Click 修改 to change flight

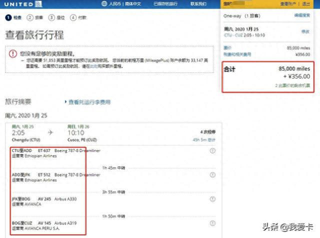pos(305,31)
